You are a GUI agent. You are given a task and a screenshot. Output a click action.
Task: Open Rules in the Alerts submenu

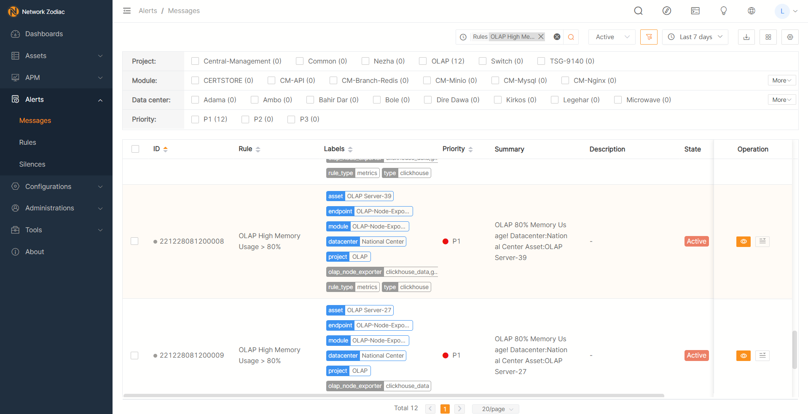click(28, 143)
